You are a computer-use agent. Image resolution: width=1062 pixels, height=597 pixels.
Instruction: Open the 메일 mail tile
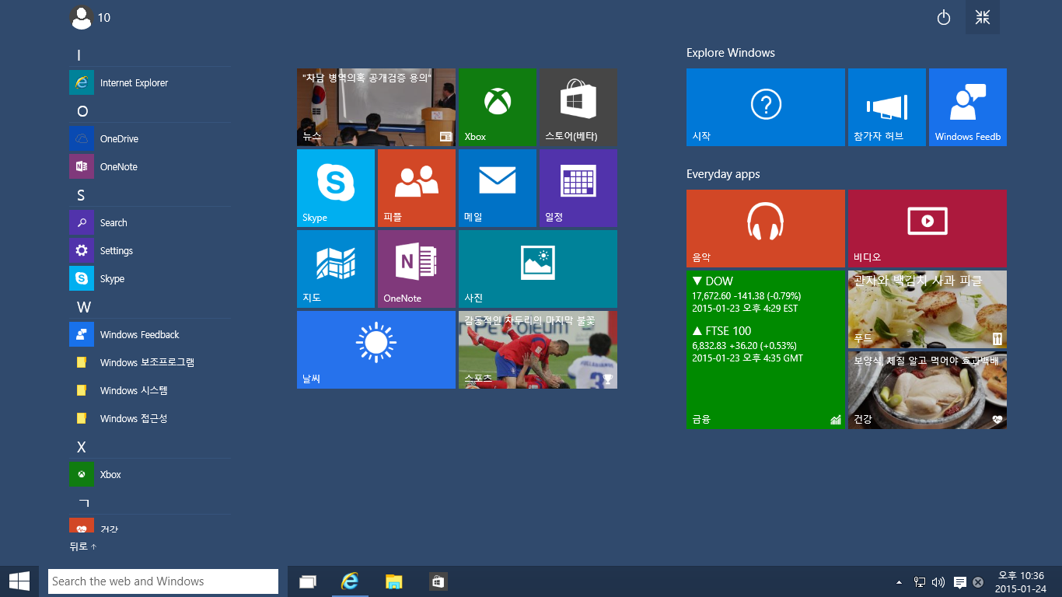[498, 188]
